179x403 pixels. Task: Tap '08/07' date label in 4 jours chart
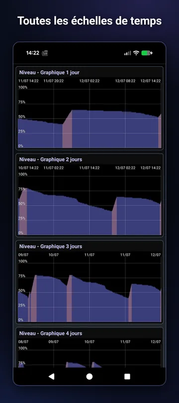(23, 342)
